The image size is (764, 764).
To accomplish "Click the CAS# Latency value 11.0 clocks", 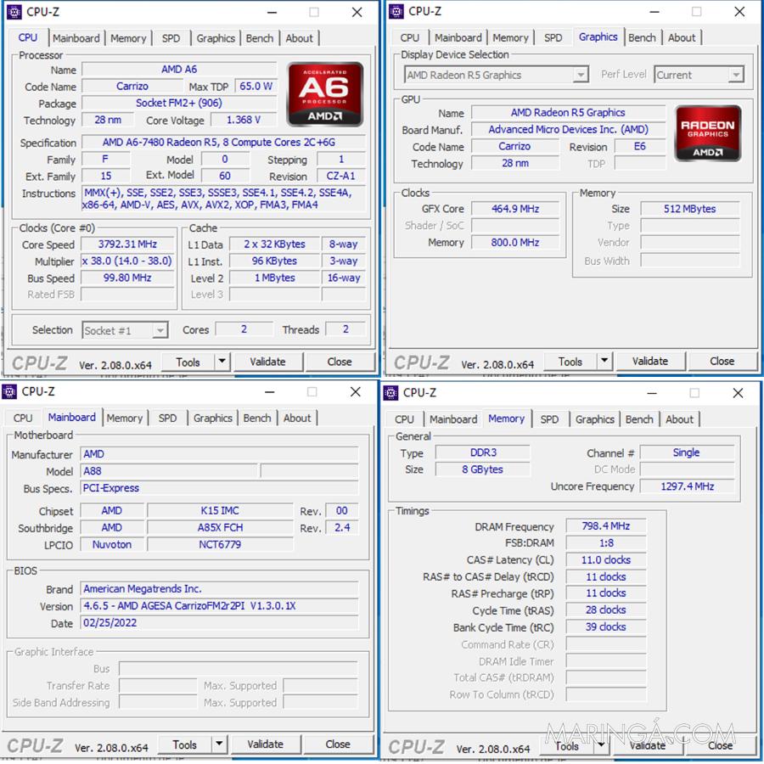I will click(606, 560).
